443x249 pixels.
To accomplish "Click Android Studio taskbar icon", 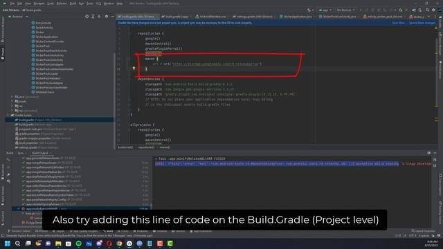I will pos(129,243).
